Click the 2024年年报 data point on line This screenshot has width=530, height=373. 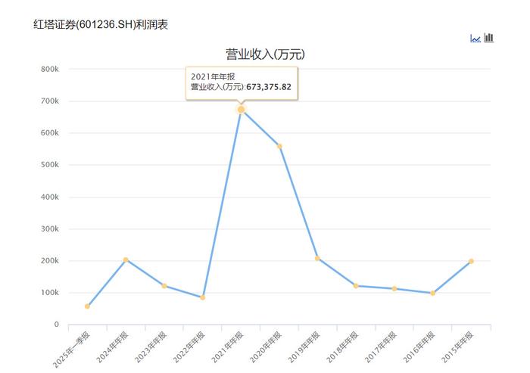pos(126,260)
